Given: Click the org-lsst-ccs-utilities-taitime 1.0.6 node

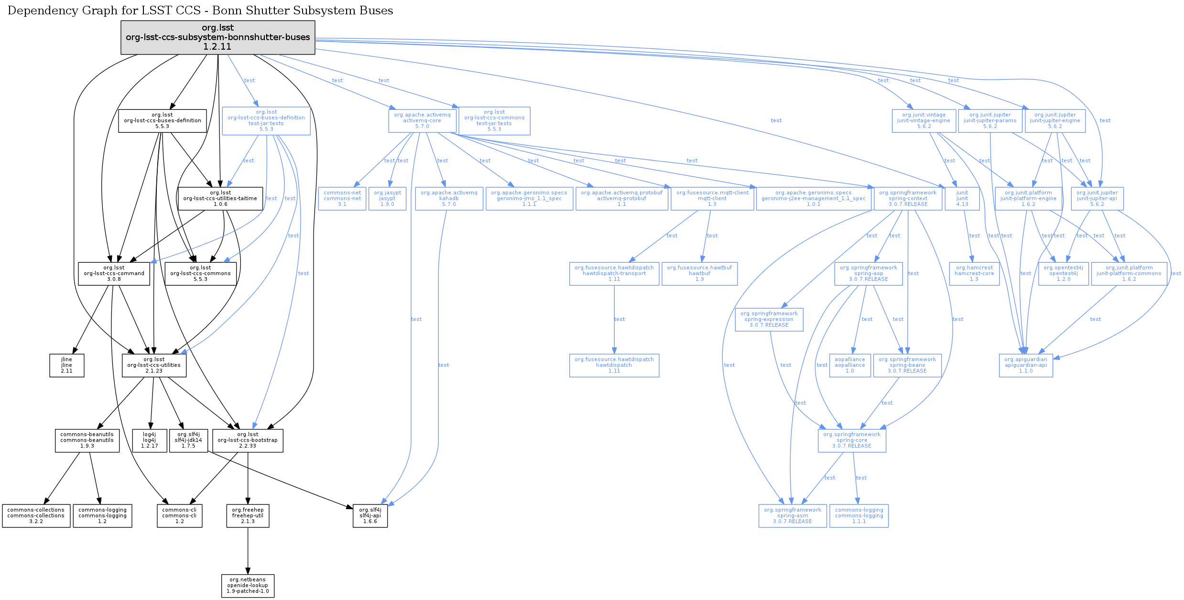Looking at the screenshot, I should click(220, 199).
